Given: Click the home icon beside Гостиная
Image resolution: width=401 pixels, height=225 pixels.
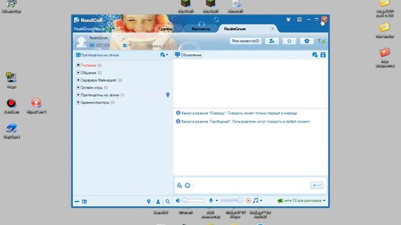Looking at the screenshot, I should click(78, 65).
